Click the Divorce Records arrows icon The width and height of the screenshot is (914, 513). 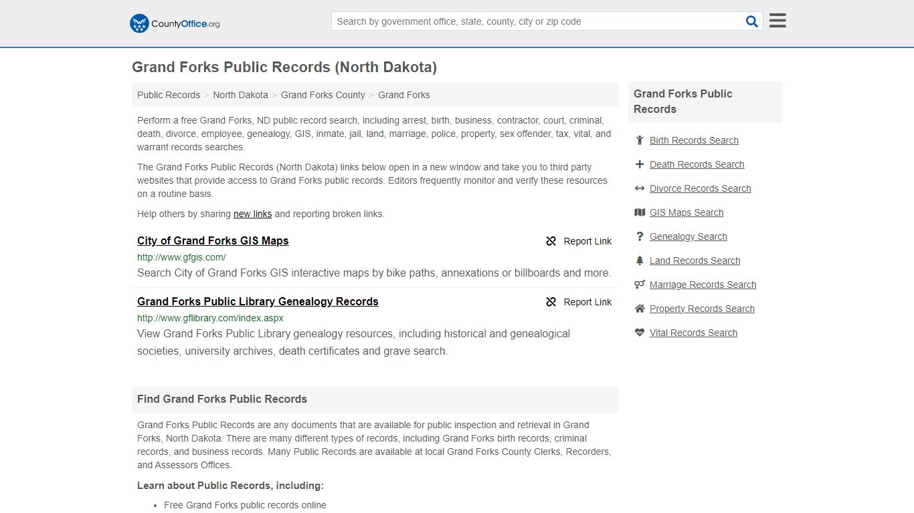pos(640,188)
